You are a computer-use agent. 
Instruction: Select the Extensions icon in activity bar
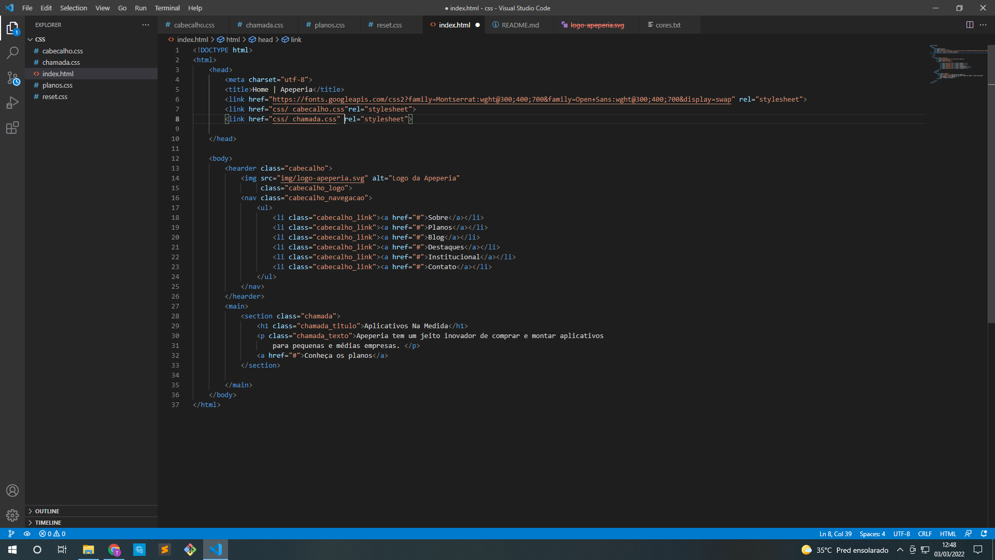point(12,129)
